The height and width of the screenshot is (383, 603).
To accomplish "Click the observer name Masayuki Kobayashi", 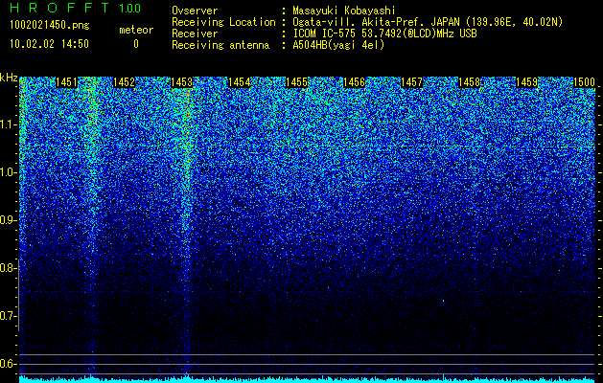I will [344, 11].
